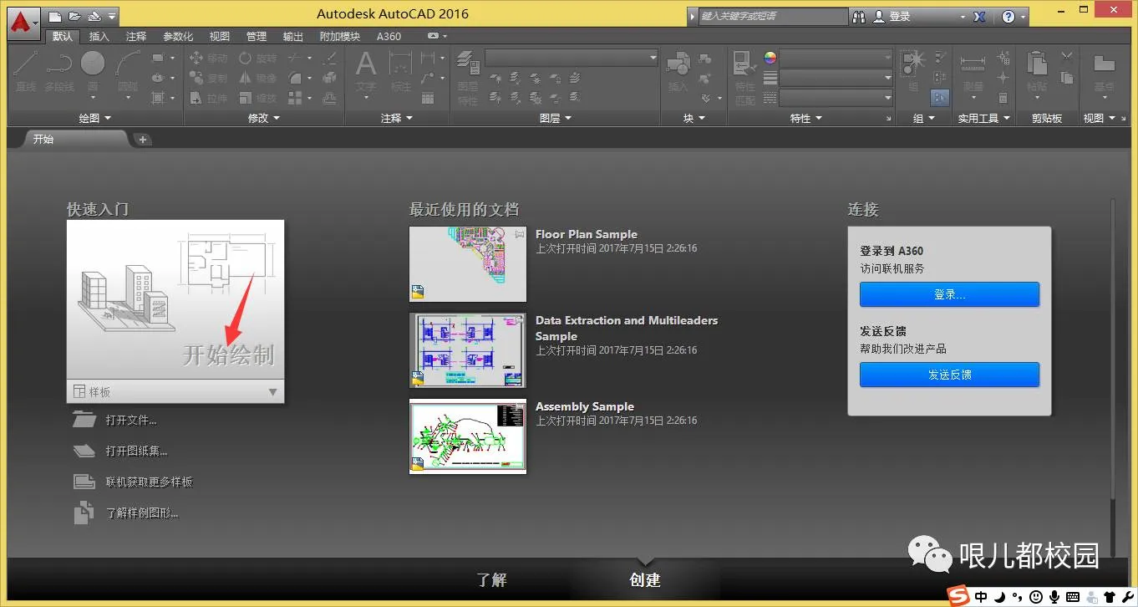Screen dimensions: 1138x607
Task: Switch to the View (视图) ribbon tab
Action: pyautogui.click(x=220, y=36)
